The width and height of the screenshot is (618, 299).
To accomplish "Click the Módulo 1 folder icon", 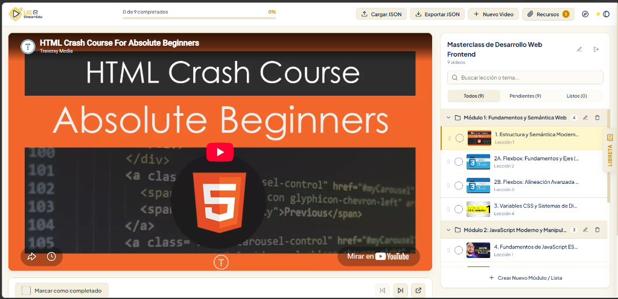I will click(457, 118).
